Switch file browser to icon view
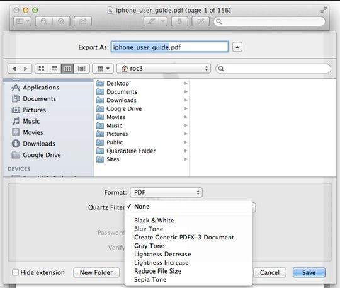This screenshot has height=288, width=340. click(x=41, y=69)
